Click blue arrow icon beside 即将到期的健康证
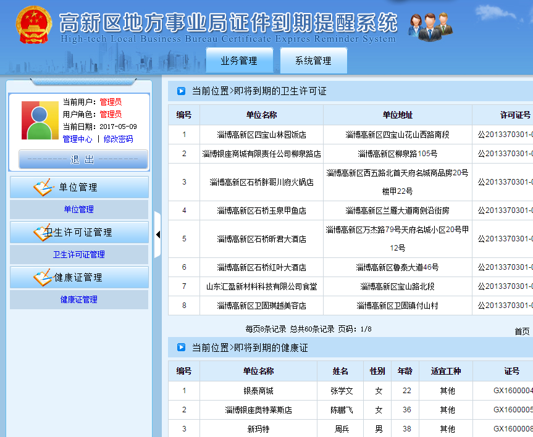 point(181,348)
